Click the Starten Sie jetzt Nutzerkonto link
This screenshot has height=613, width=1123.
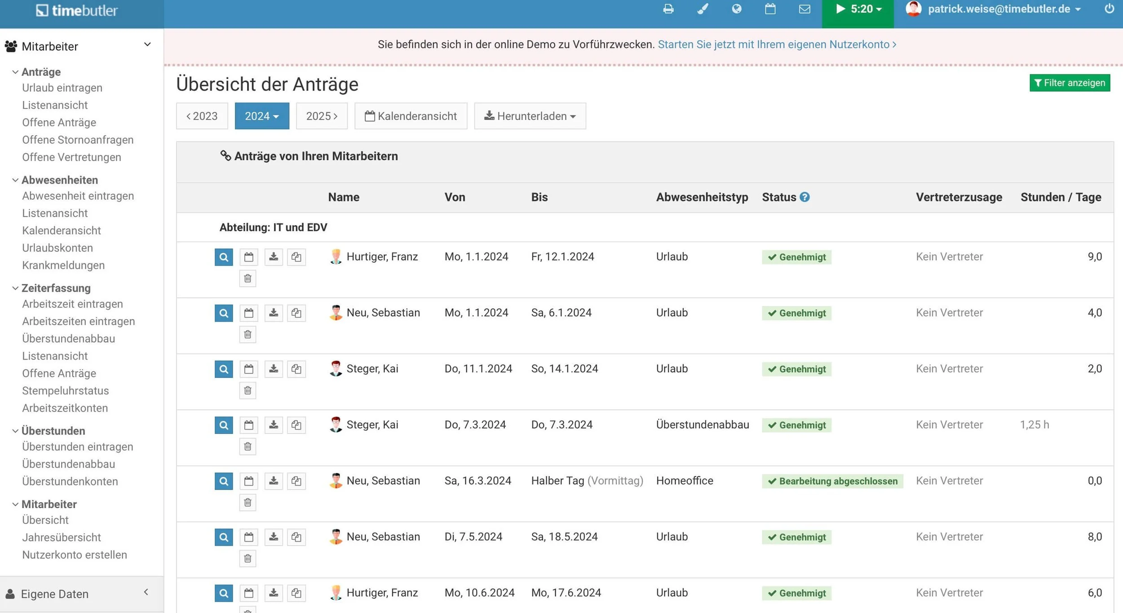tap(777, 44)
